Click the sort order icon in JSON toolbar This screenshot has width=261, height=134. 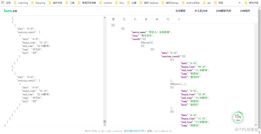pyautogui.click(x=135, y=19)
